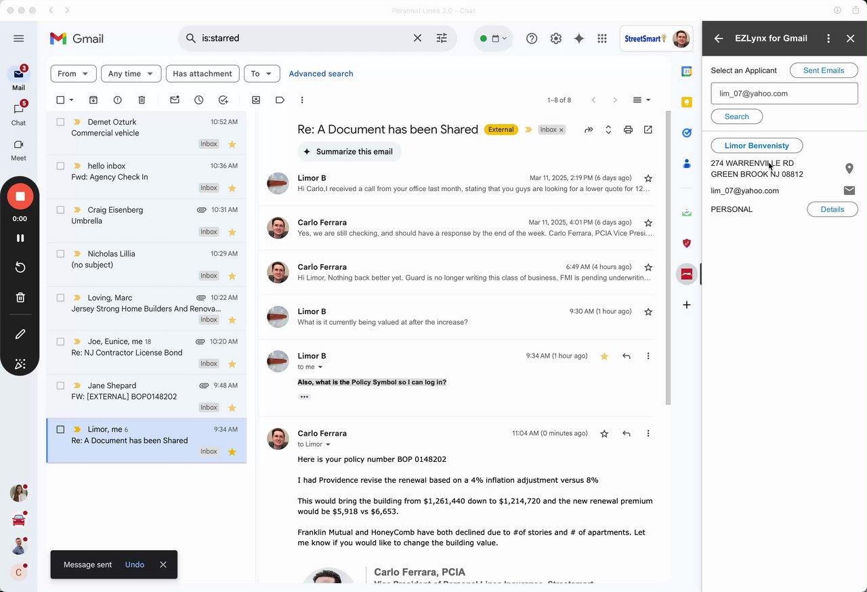Select Craig Eisenberg email checkbox
Image resolution: width=867 pixels, height=592 pixels.
(x=60, y=210)
